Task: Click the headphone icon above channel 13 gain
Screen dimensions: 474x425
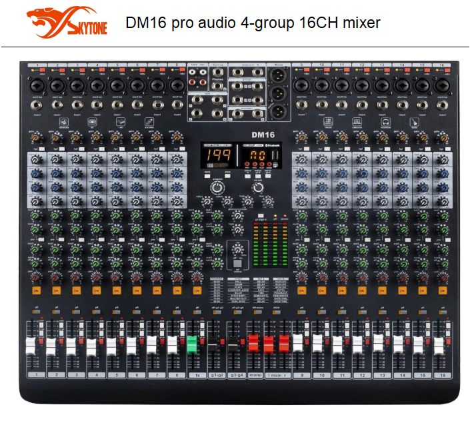Action: click(385, 123)
